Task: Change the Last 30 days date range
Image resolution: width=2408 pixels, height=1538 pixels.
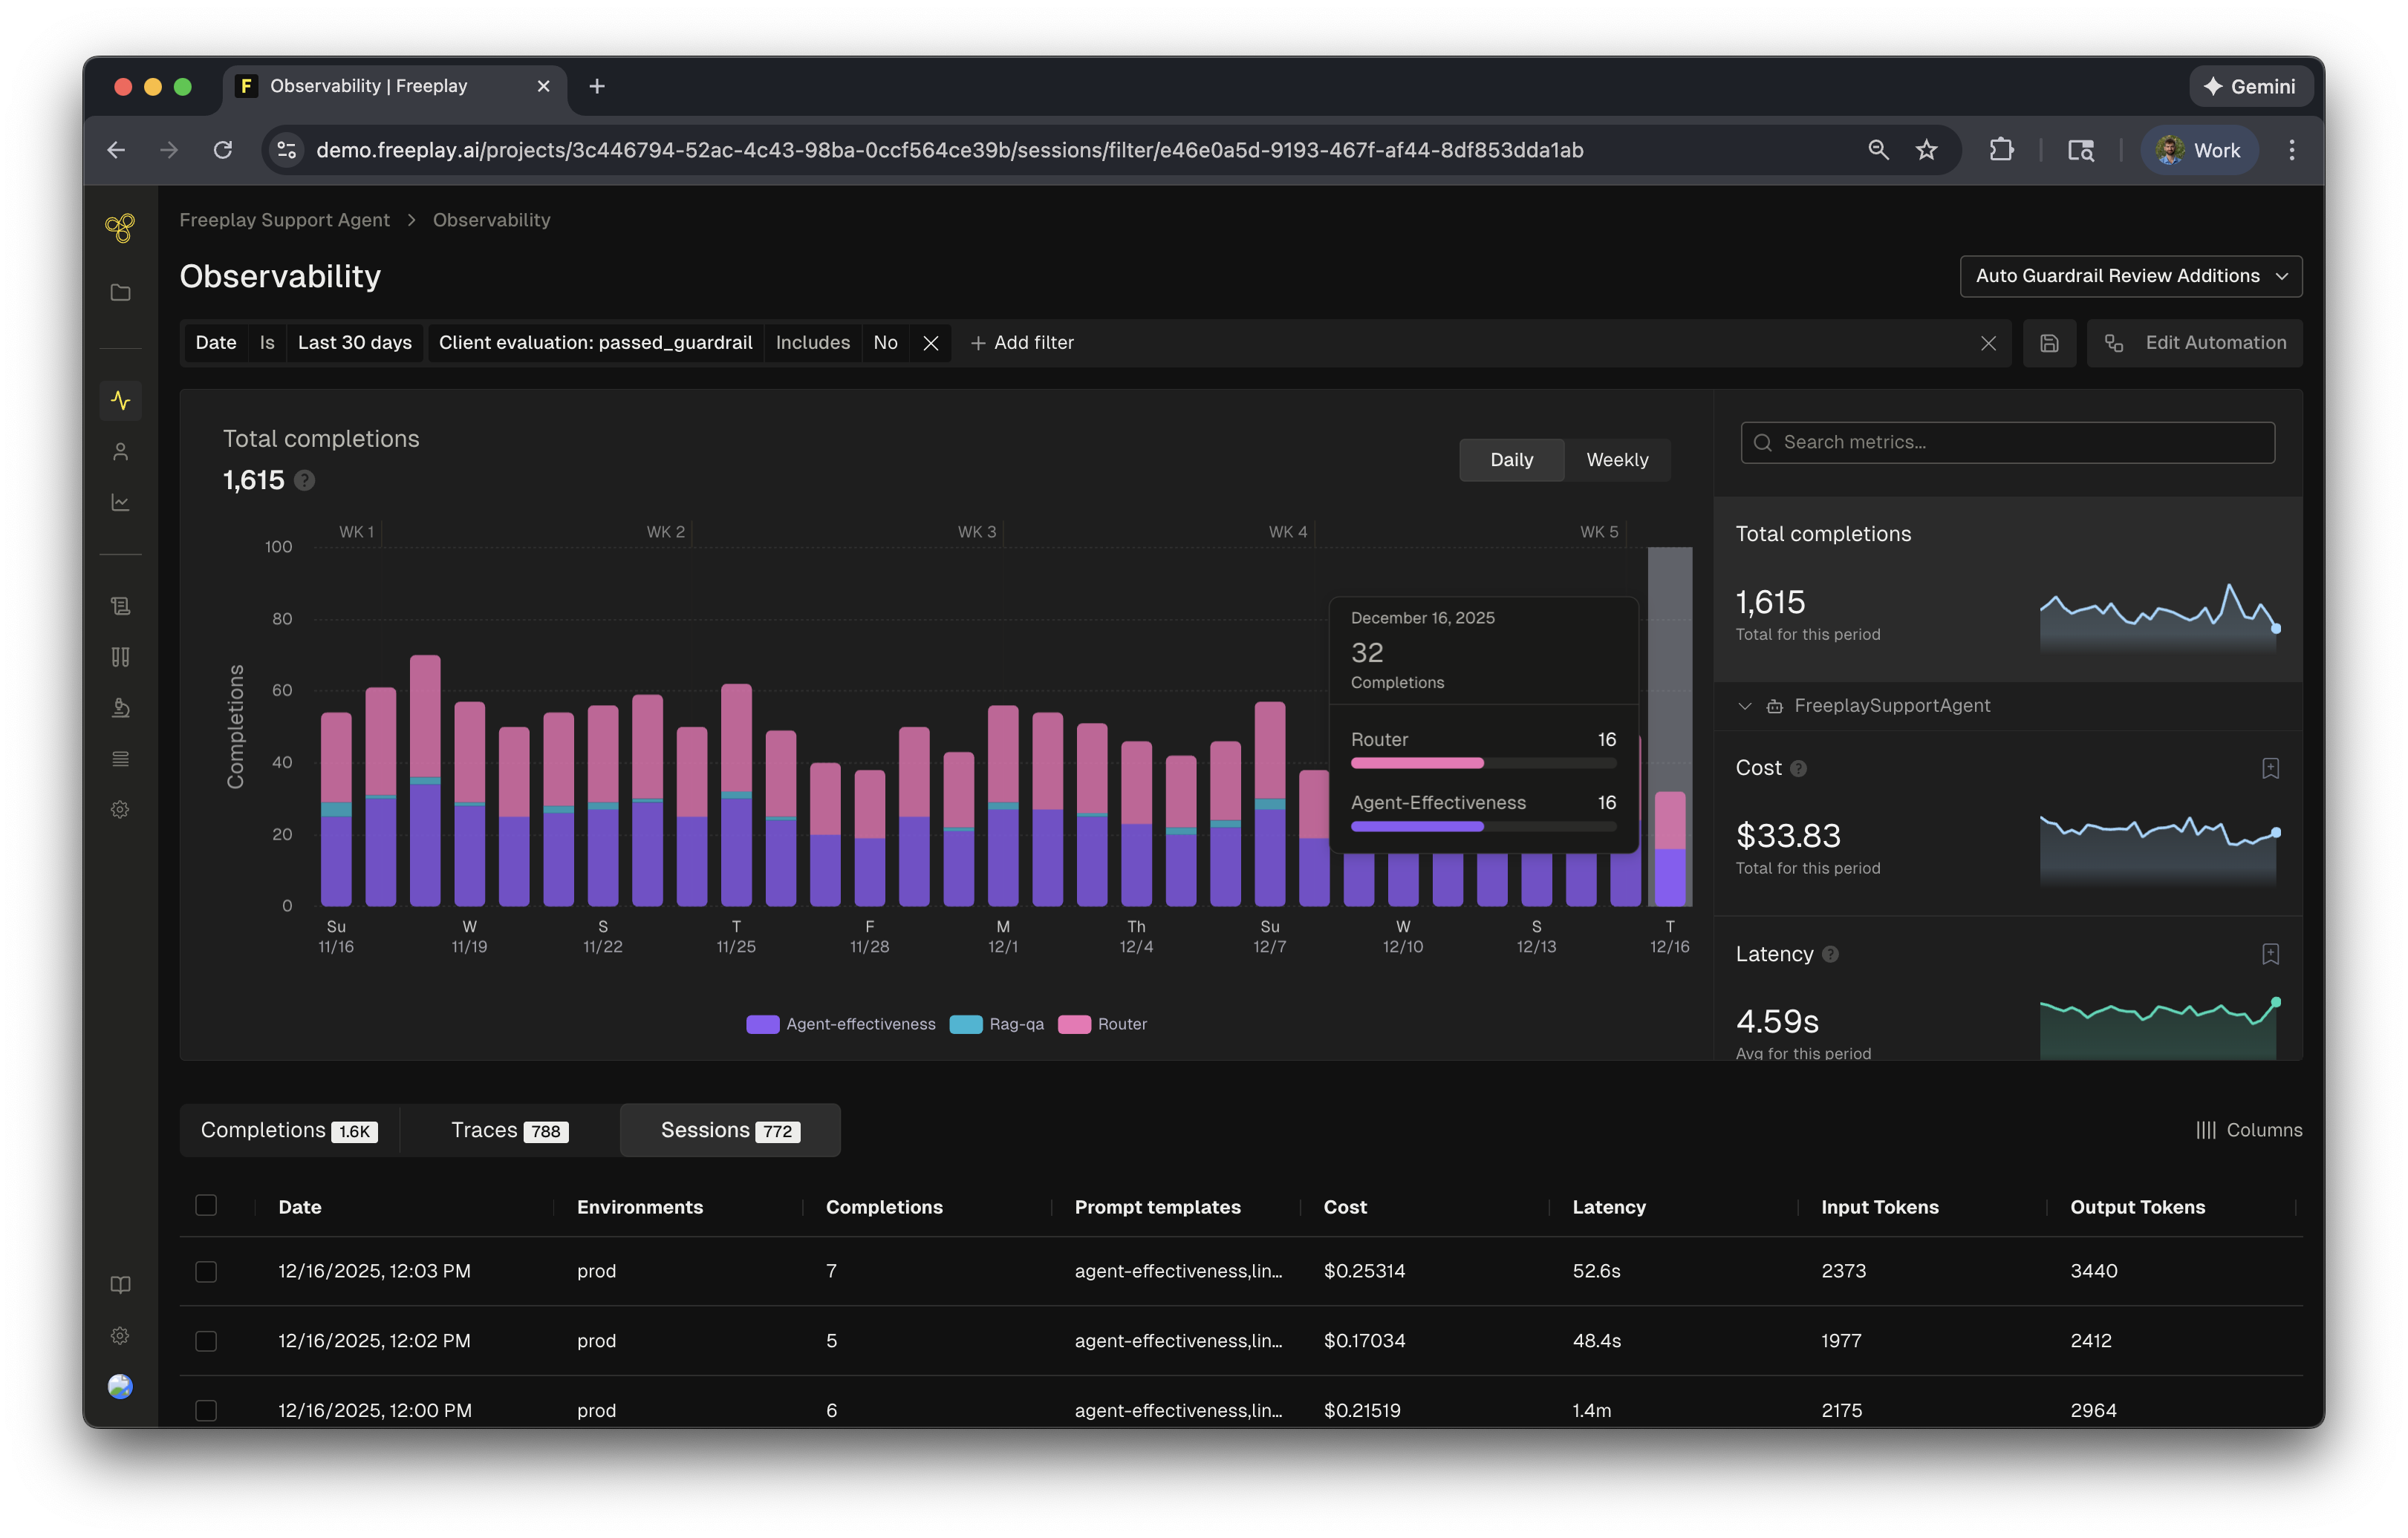Action: pos(354,343)
